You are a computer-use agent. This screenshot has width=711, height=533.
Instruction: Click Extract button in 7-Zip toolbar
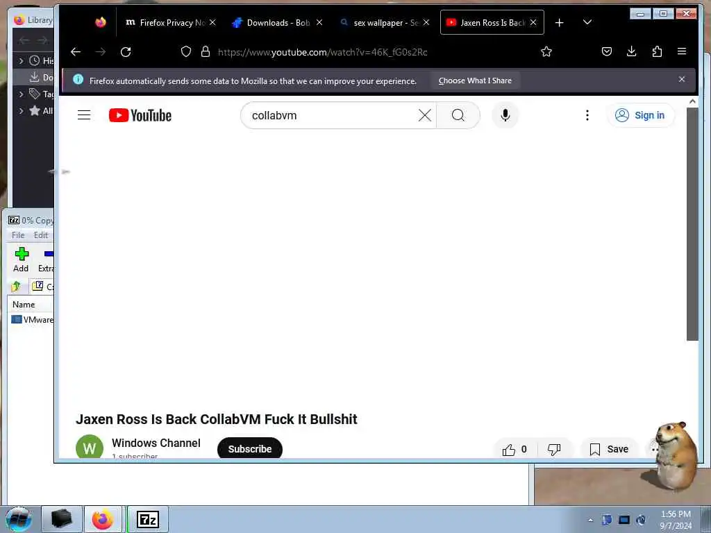click(x=45, y=260)
